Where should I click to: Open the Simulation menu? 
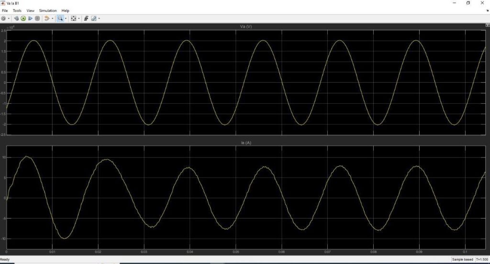pyautogui.click(x=48, y=11)
